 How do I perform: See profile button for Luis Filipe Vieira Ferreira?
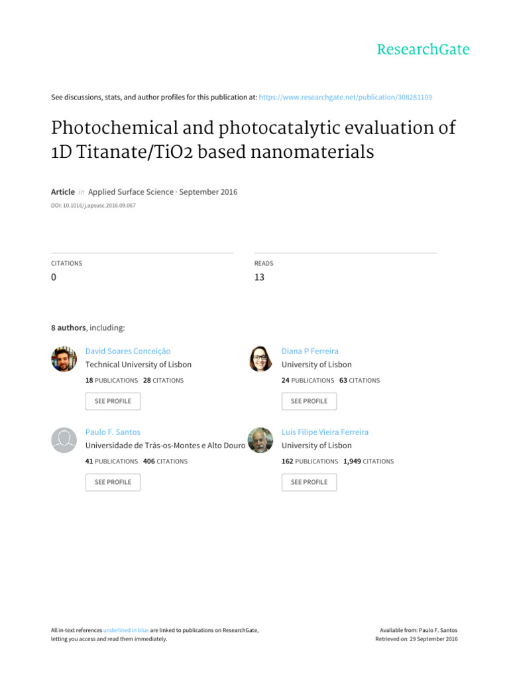[x=309, y=482]
